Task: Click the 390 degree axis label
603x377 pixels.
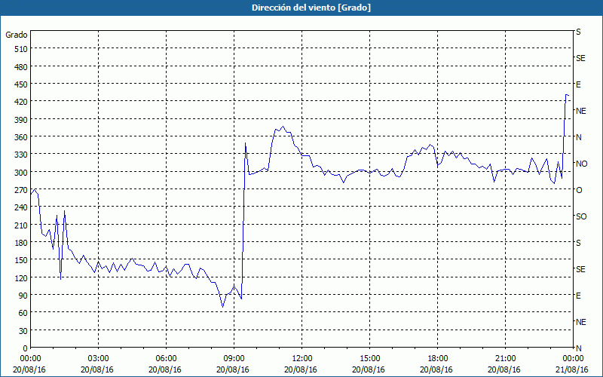Action: [x=21, y=120]
